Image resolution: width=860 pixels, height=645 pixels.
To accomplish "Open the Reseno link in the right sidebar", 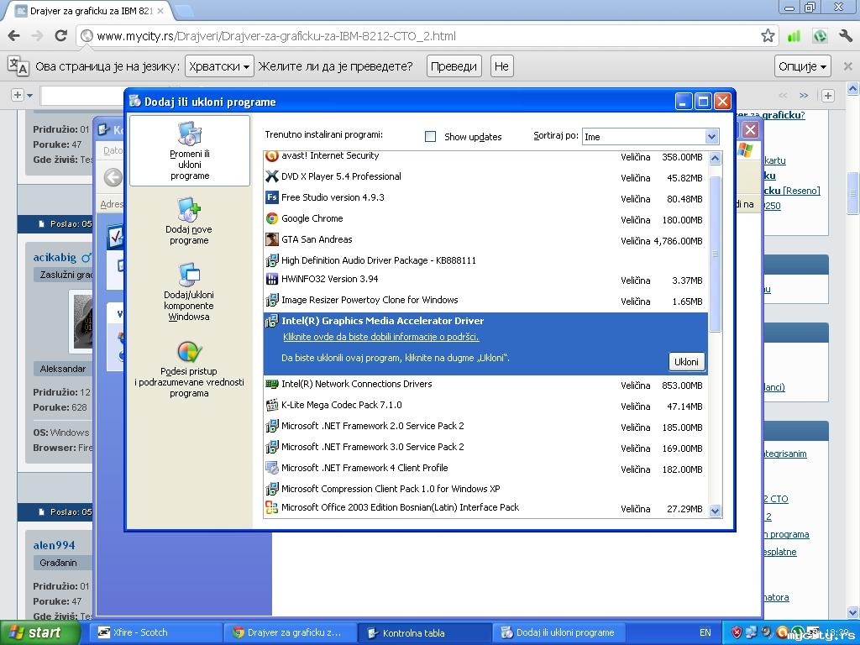I will point(801,191).
